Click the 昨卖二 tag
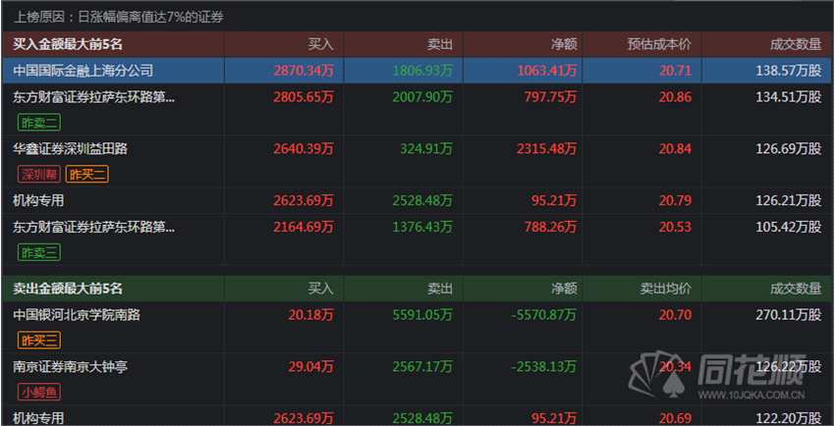The width and height of the screenshot is (835, 426). 39,123
